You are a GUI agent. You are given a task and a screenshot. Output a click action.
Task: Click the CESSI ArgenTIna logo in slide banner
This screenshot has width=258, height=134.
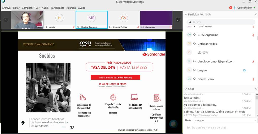tap(85, 44)
